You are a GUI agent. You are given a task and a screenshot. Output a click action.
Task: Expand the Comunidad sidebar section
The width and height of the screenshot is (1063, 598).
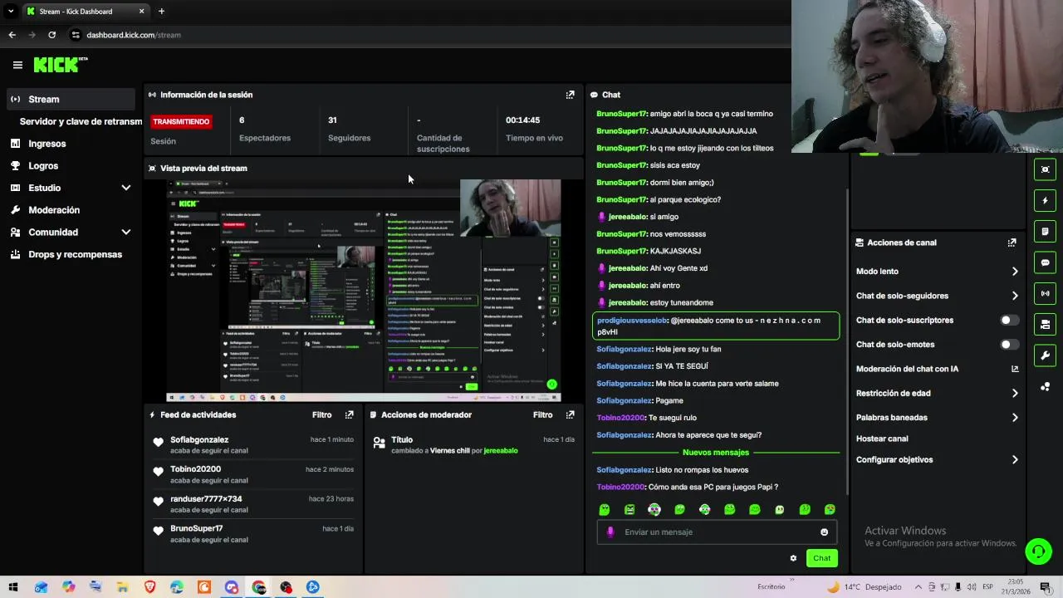[126, 233]
